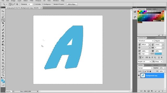The image size is (167, 93).
Task: Open the Select menu
Action: click(x=26, y=1)
